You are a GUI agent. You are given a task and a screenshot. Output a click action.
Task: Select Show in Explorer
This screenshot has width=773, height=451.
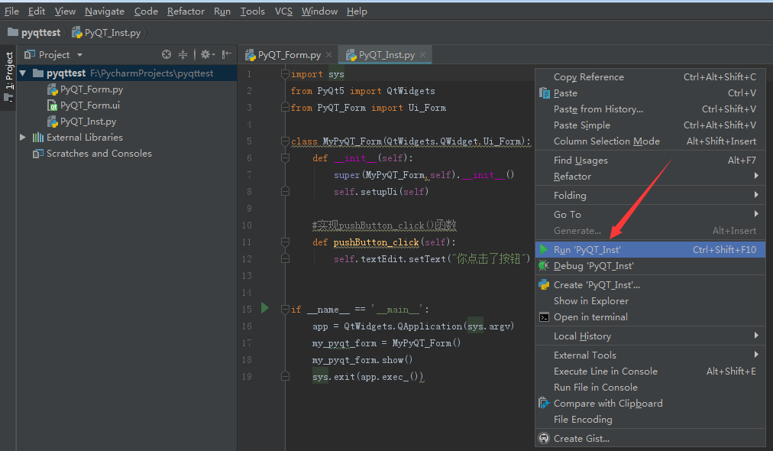tap(650, 301)
